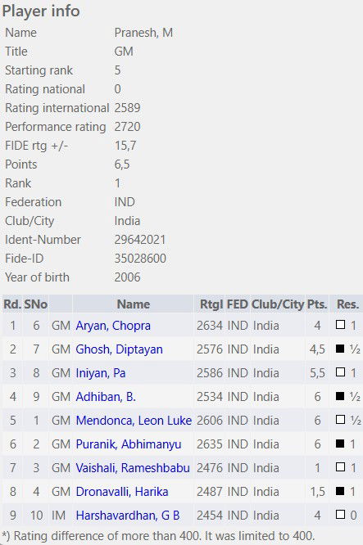Open Adhiban, B. player link
Image resolution: width=363 pixels, height=545 pixels.
point(106,397)
